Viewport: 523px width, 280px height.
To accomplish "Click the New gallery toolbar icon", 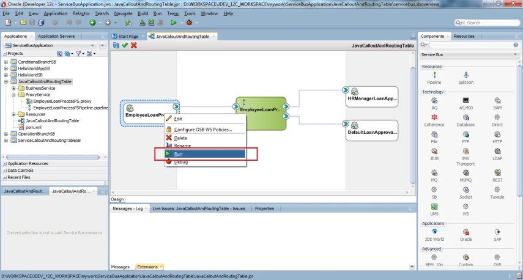I will point(8,23).
